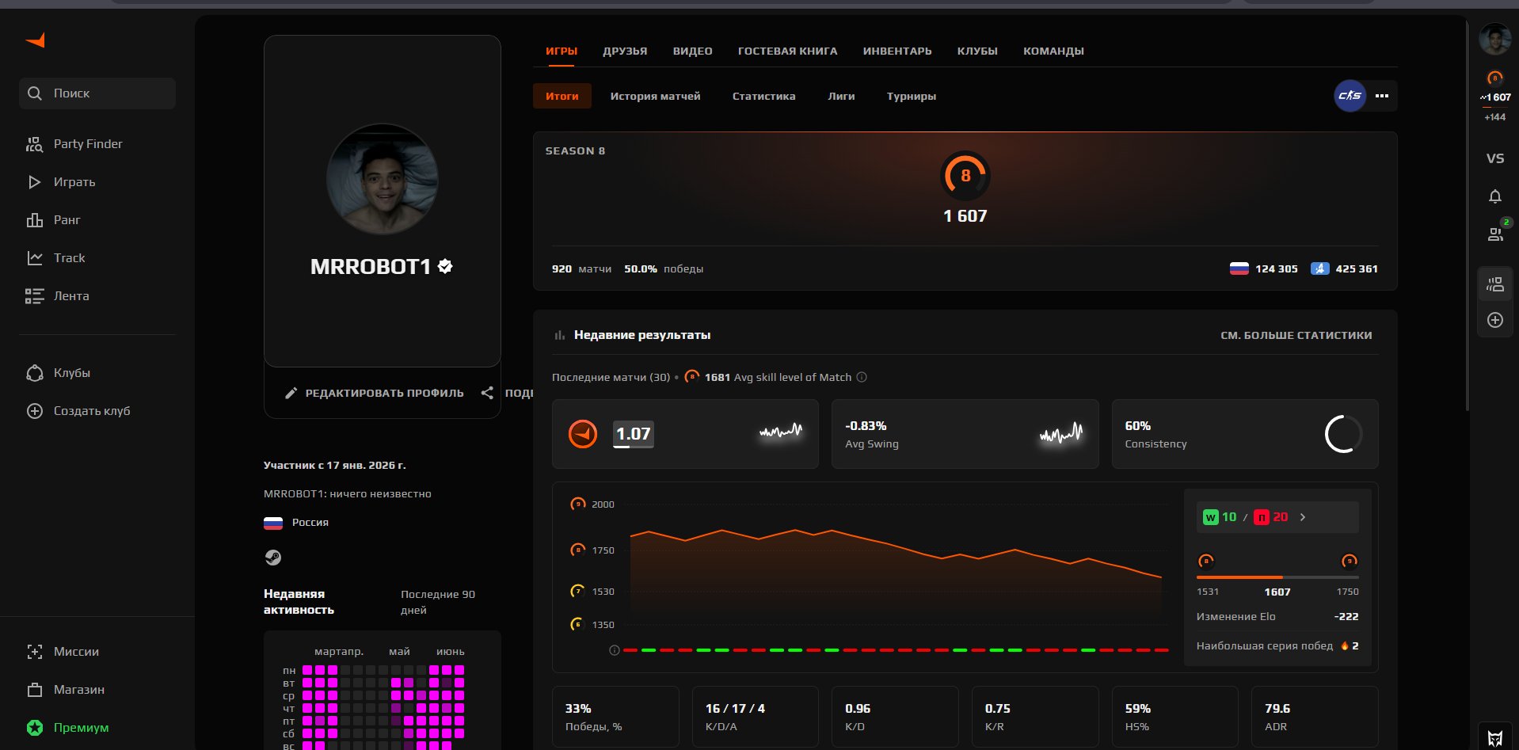Click the 79.6 ADR card
This screenshot has width=1519, height=750.
click(1315, 717)
